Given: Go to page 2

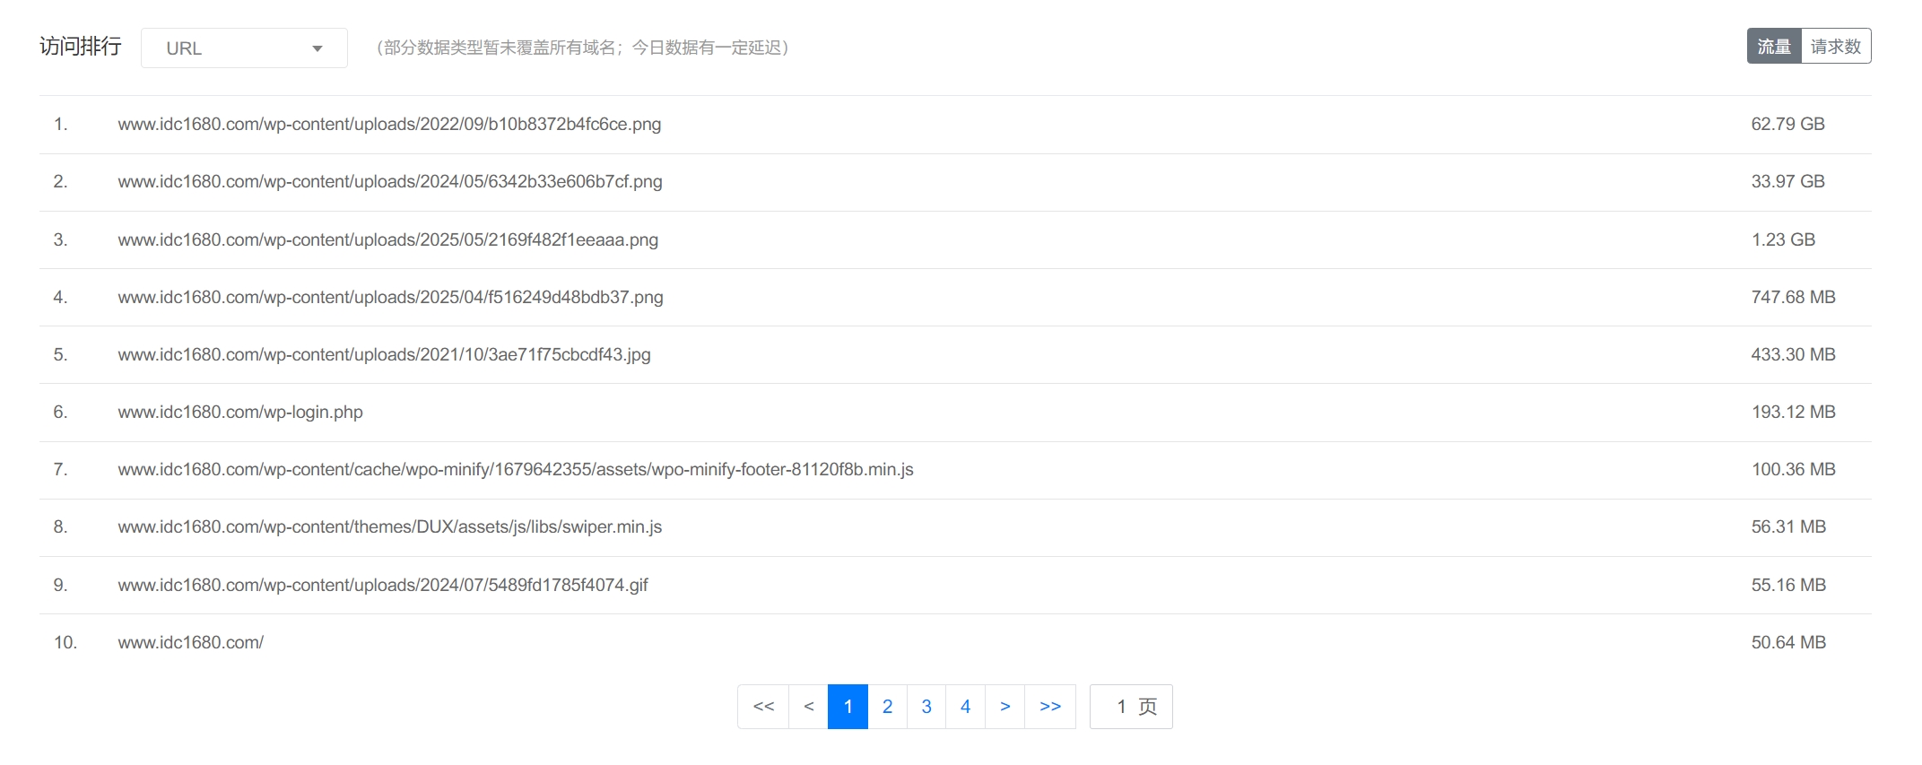Looking at the screenshot, I should point(887,707).
